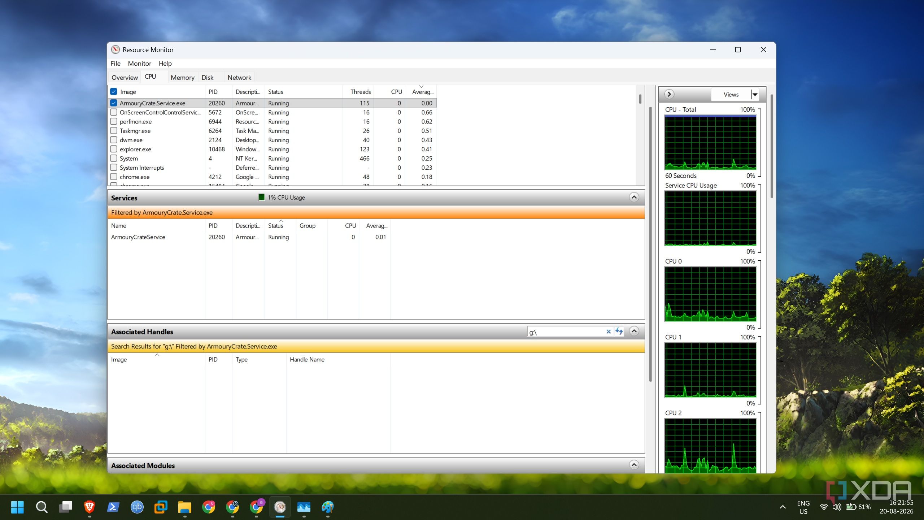Collapse the graphs pane with arrow button
This screenshot has height=520, width=924.
(x=669, y=94)
